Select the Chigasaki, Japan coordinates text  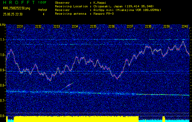tap(124, 6)
